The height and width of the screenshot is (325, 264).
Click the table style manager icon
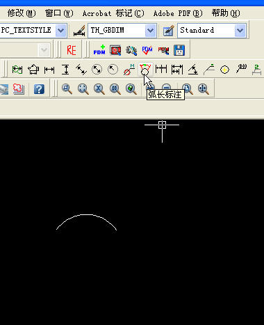pos(169,31)
